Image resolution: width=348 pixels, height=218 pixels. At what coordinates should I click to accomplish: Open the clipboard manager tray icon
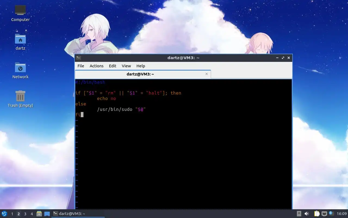317,214
